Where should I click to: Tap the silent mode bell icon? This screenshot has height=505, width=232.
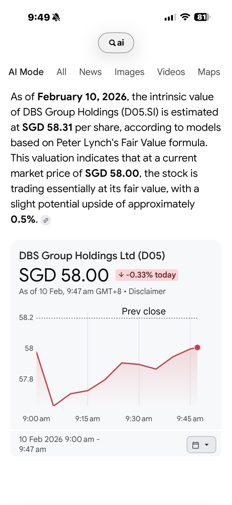point(56,17)
